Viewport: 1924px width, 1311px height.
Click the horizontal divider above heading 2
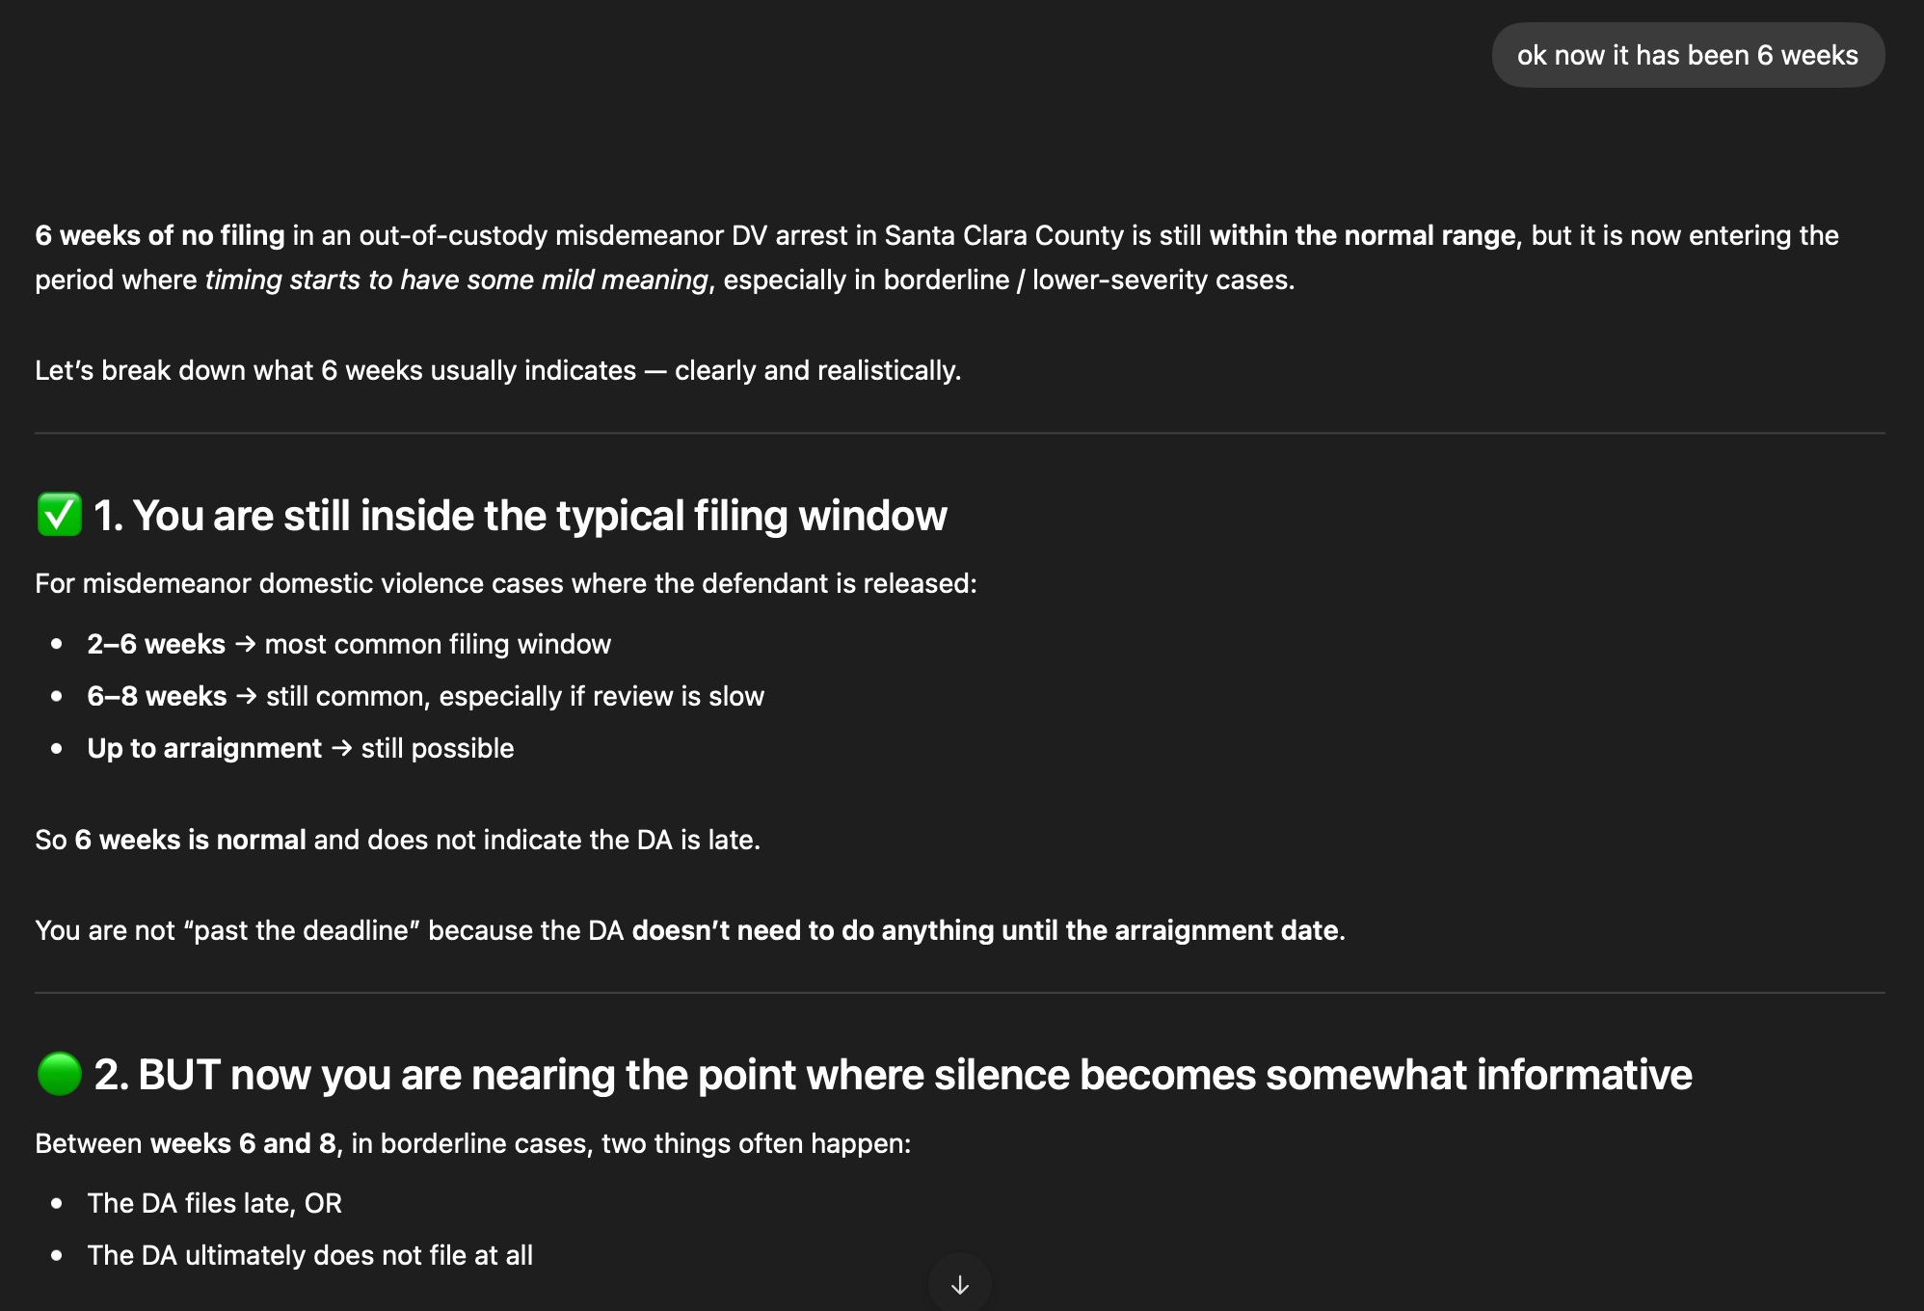(959, 993)
